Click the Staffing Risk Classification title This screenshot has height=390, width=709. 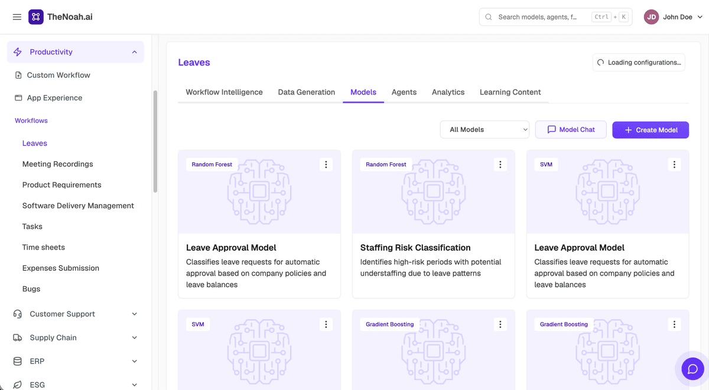point(415,248)
